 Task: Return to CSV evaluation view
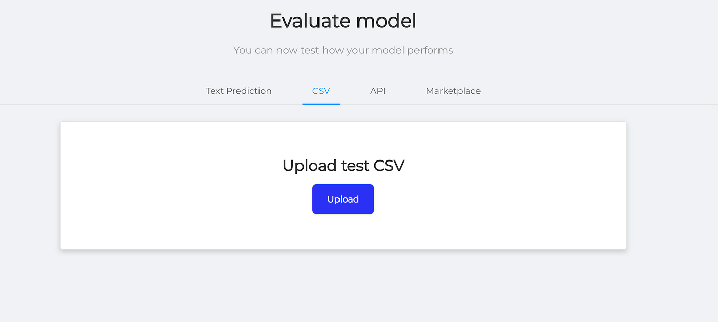point(321,91)
